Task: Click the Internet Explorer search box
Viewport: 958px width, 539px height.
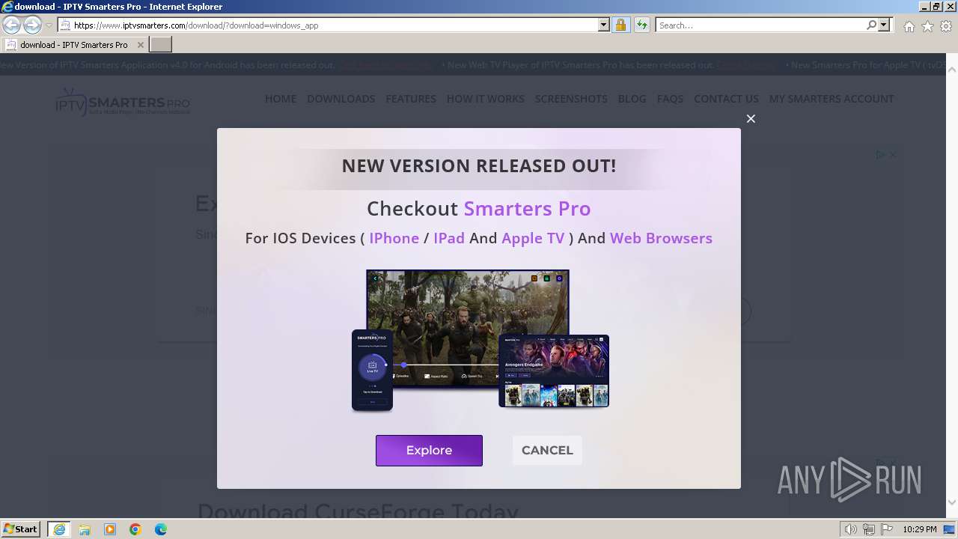Action: [760, 25]
